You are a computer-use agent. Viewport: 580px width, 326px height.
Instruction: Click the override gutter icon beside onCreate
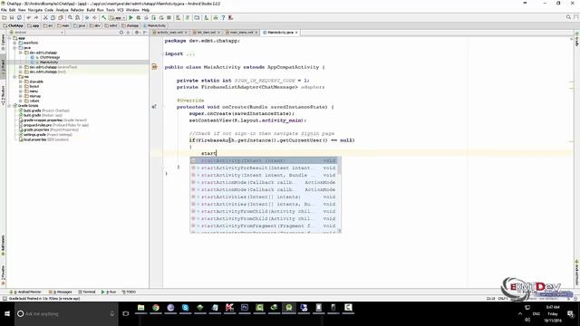coord(154,107)
